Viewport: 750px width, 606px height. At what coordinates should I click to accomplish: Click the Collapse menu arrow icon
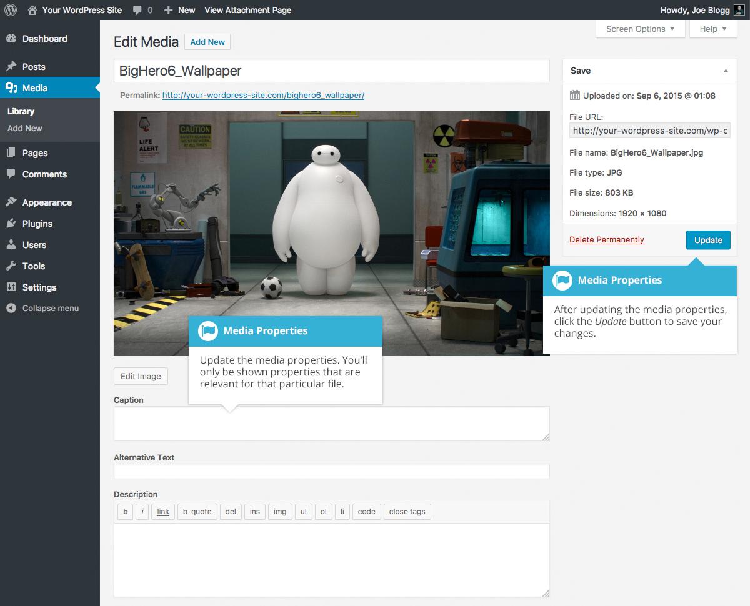coord(11,308)
